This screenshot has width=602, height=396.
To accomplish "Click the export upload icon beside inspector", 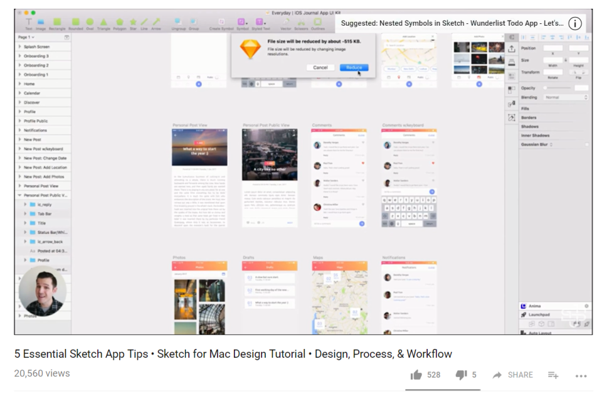I will (512, 49).
